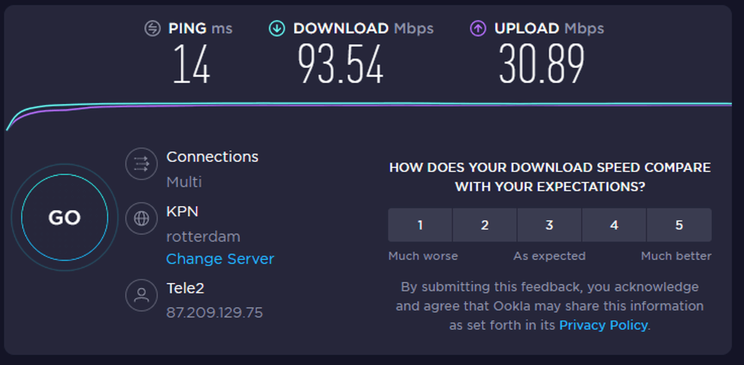The image size is (744, 365).
Task: Rate download speed as 4
Action: (x=614, y=225)
